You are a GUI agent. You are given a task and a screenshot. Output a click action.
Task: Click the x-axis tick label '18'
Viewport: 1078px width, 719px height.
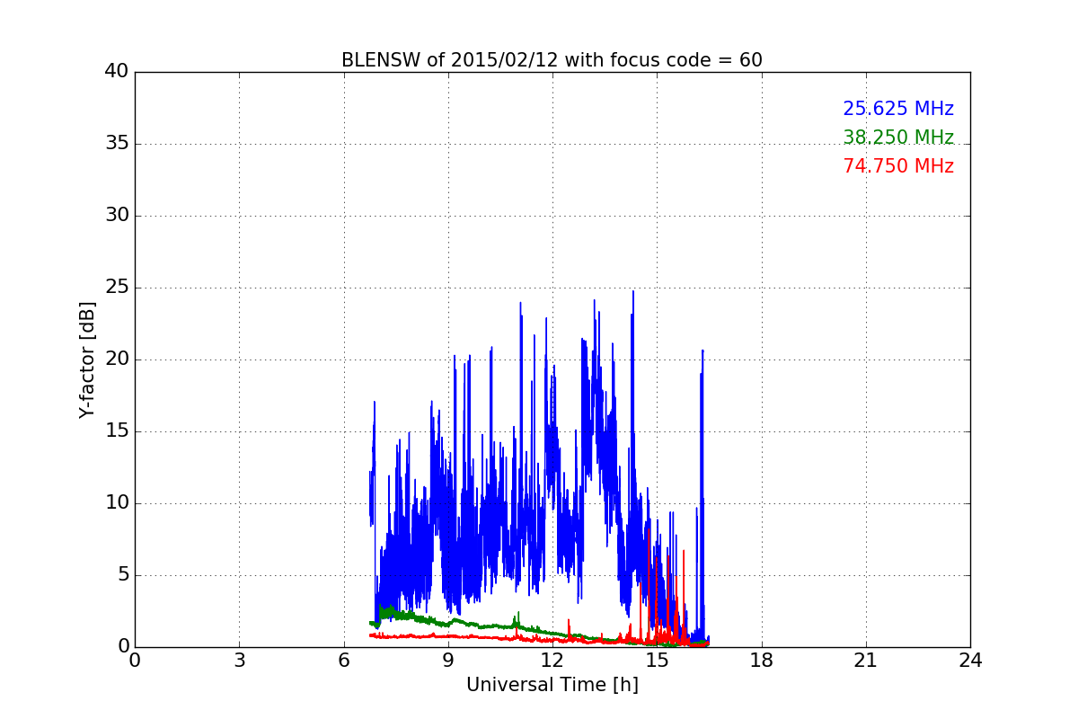762,660
